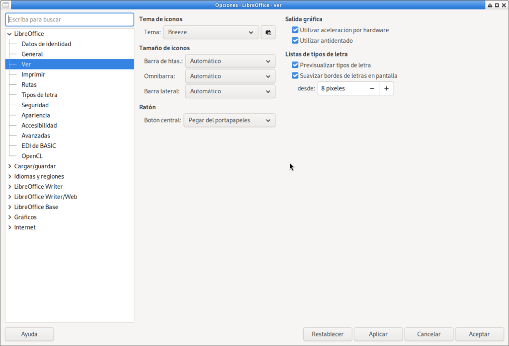Viewport: 509px width, 346px height.
Task: Open the 'Barra lateral' size dropdown
Action: [x=230, y=91]
